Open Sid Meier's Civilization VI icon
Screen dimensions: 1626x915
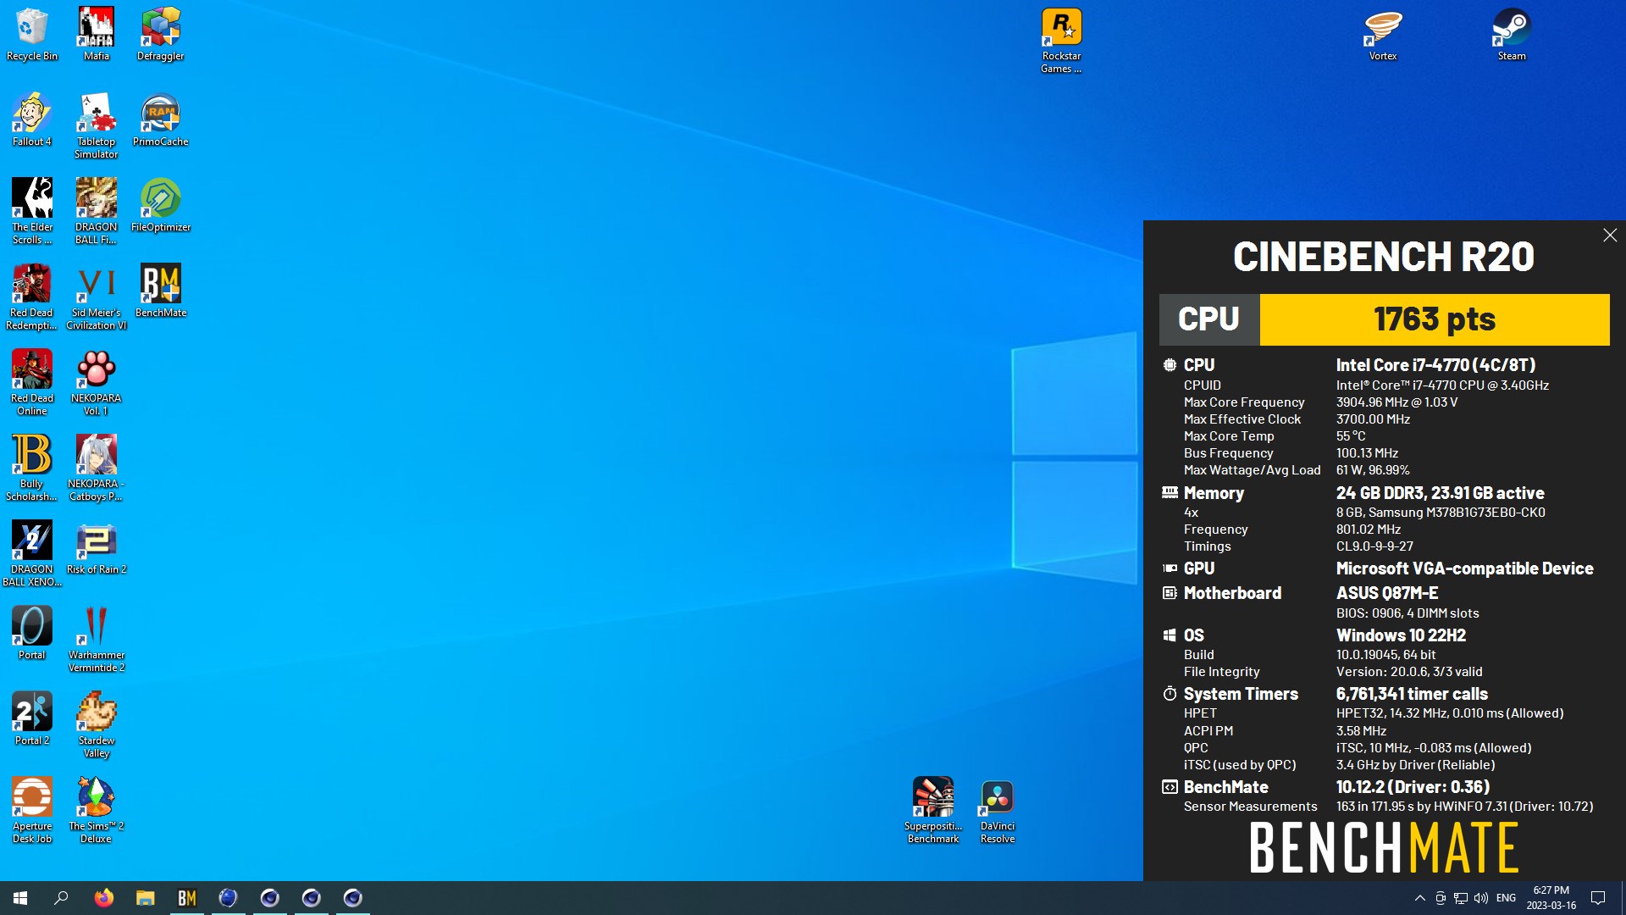click(97, 297)
